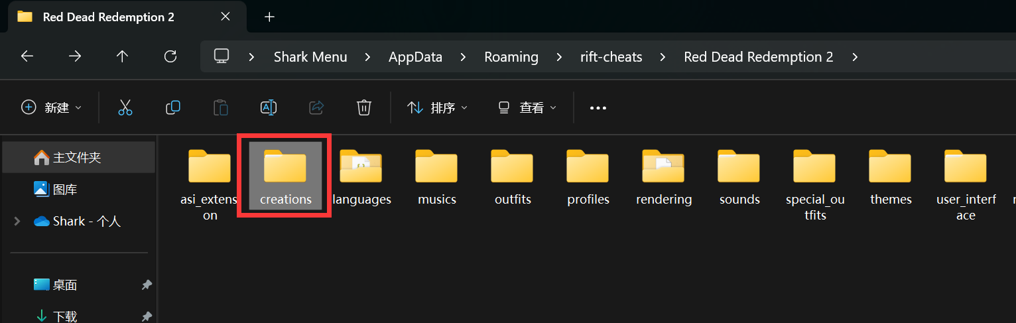This screenshot has width=1016, height=323.
Task: Refresh the current folder view
Action: pyautogui.click(x=170, y=56)
